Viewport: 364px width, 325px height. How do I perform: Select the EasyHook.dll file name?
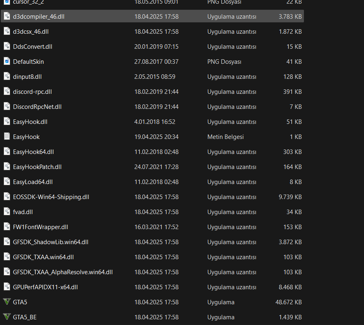pyautogui.click(x=30, y=122)
